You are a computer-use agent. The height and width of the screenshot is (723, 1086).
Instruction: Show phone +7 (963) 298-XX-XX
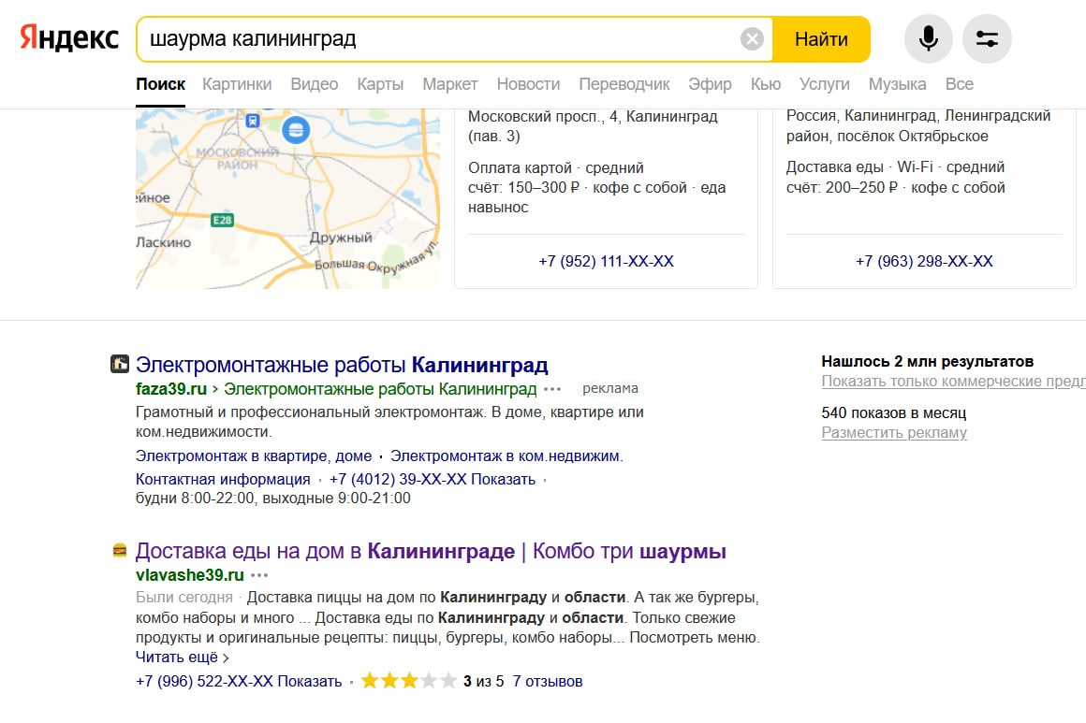point(924,262)
